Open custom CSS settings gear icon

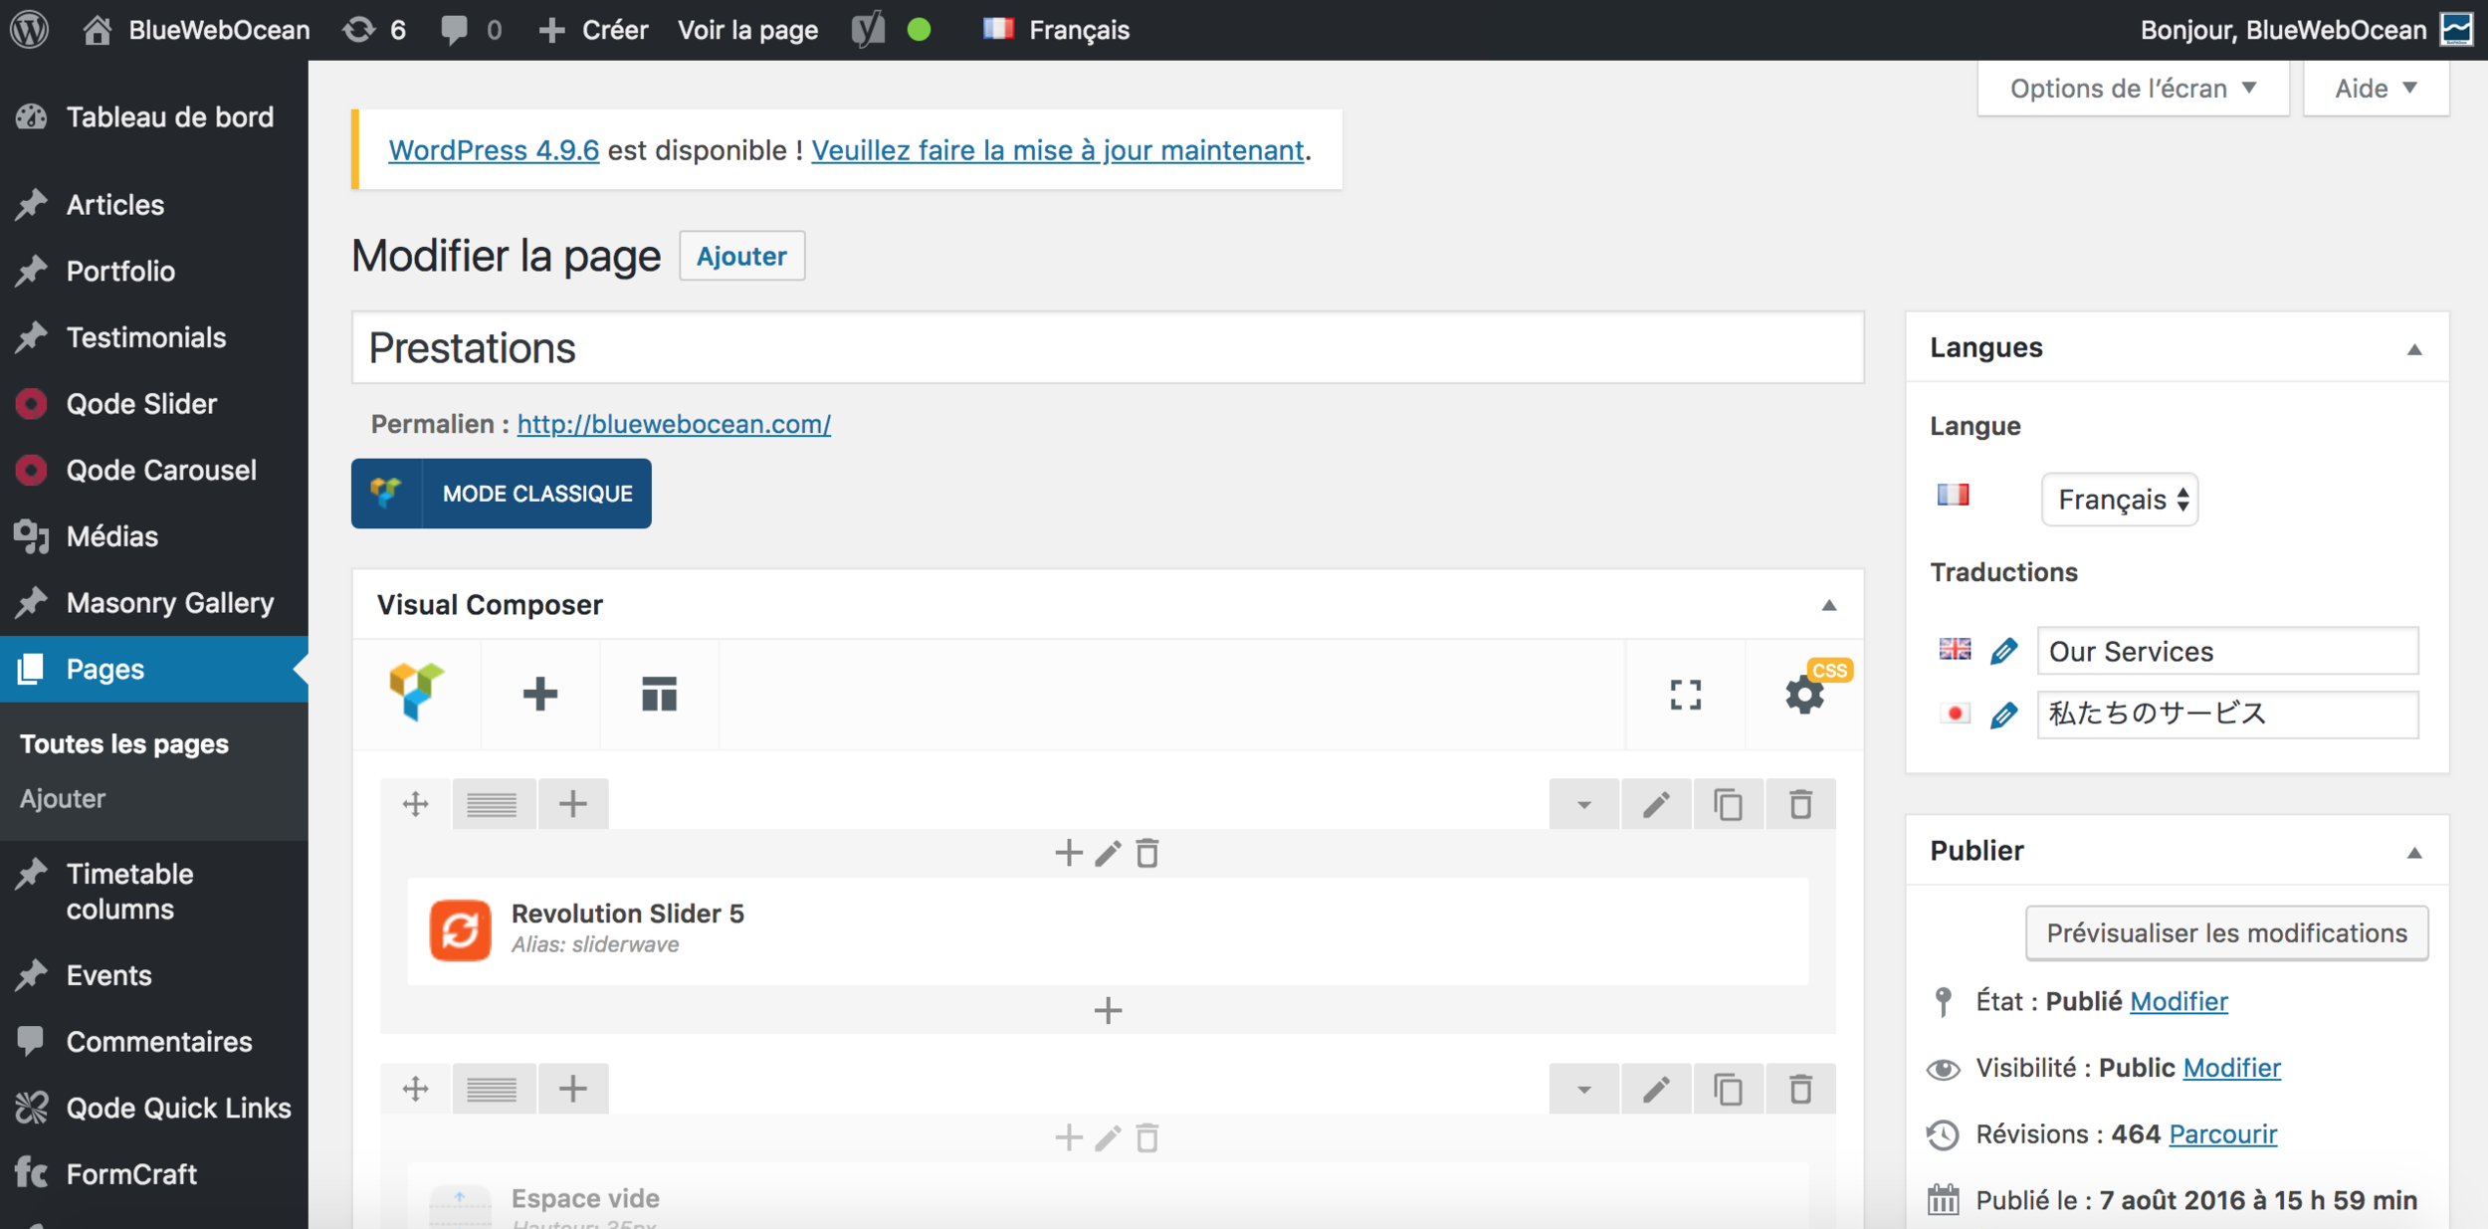point(1804,694)
